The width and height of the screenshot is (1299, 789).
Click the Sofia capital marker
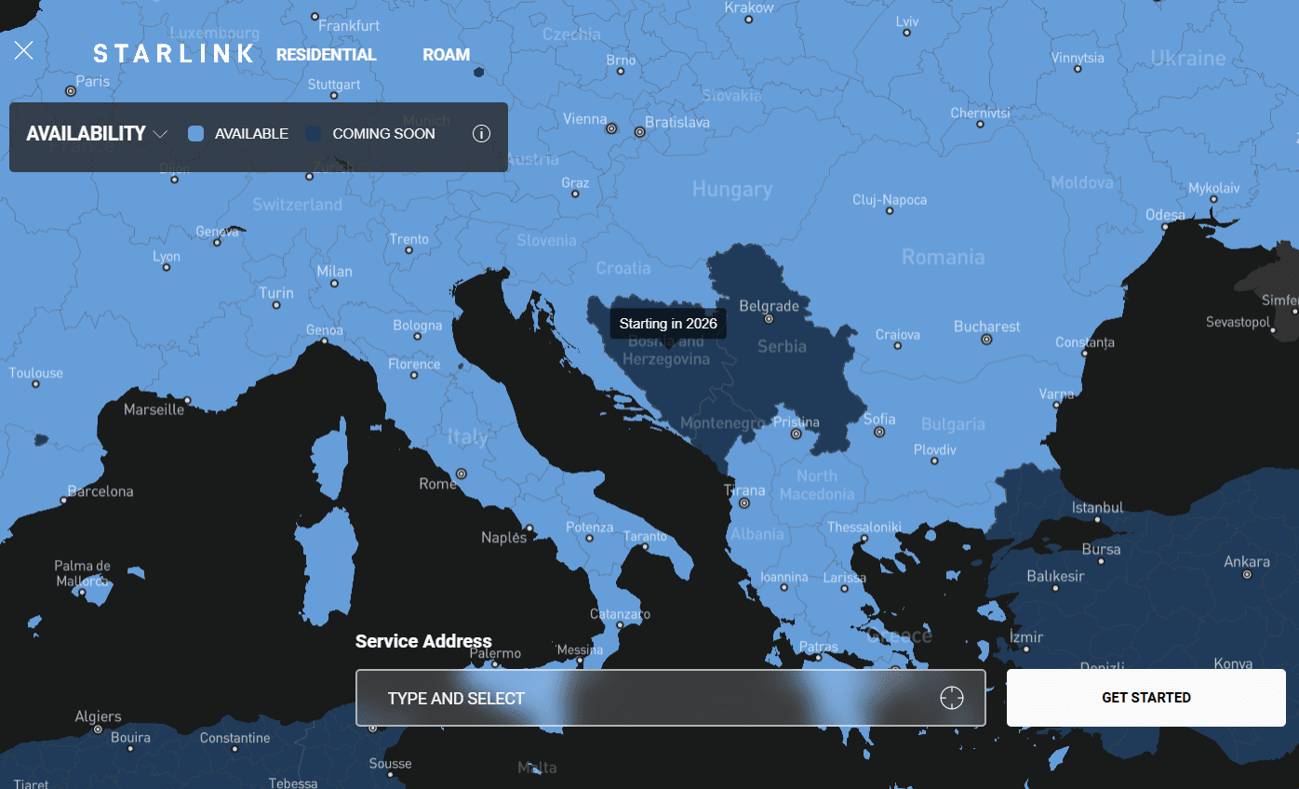[x=878, y=432]
